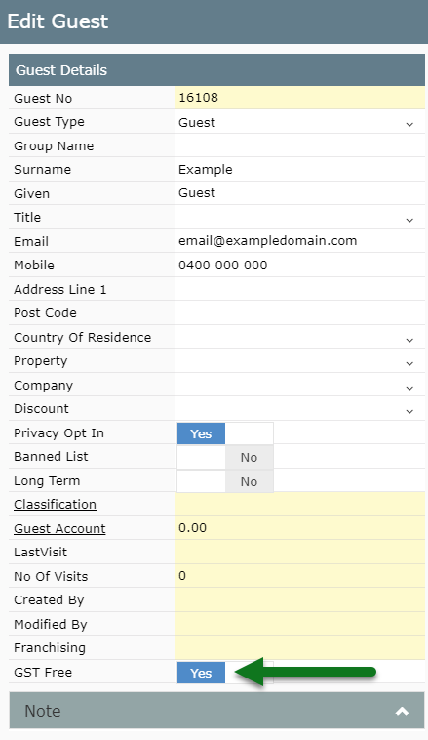Open the Discount dropdown

pos(299,409)
